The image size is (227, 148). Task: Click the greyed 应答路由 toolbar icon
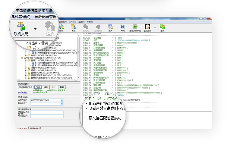[98, 28]
